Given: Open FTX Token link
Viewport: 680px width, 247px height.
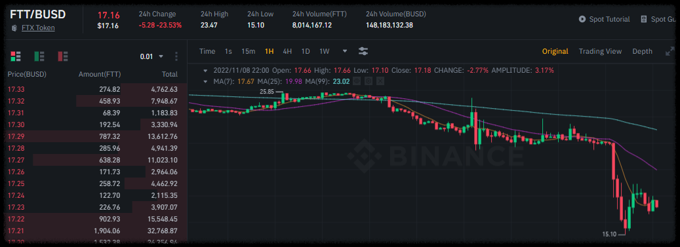Looking at the screenshot, I should pos(38,28).
